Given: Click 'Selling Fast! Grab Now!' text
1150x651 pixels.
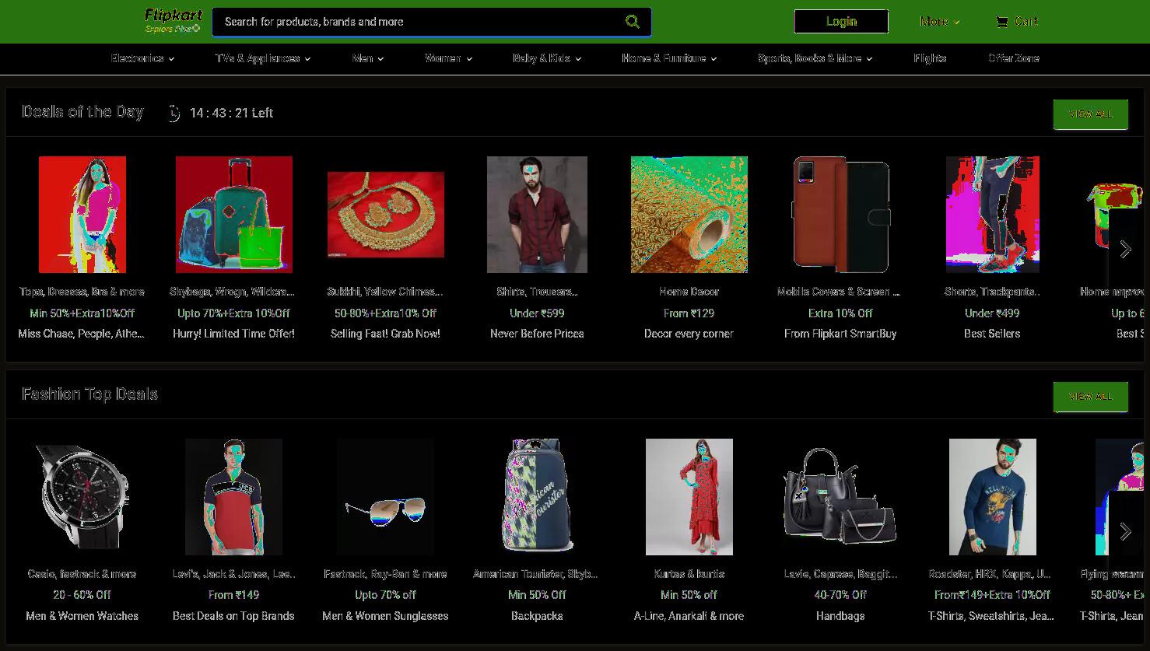Looking at the screenshot, I should (x=385, y=334).
